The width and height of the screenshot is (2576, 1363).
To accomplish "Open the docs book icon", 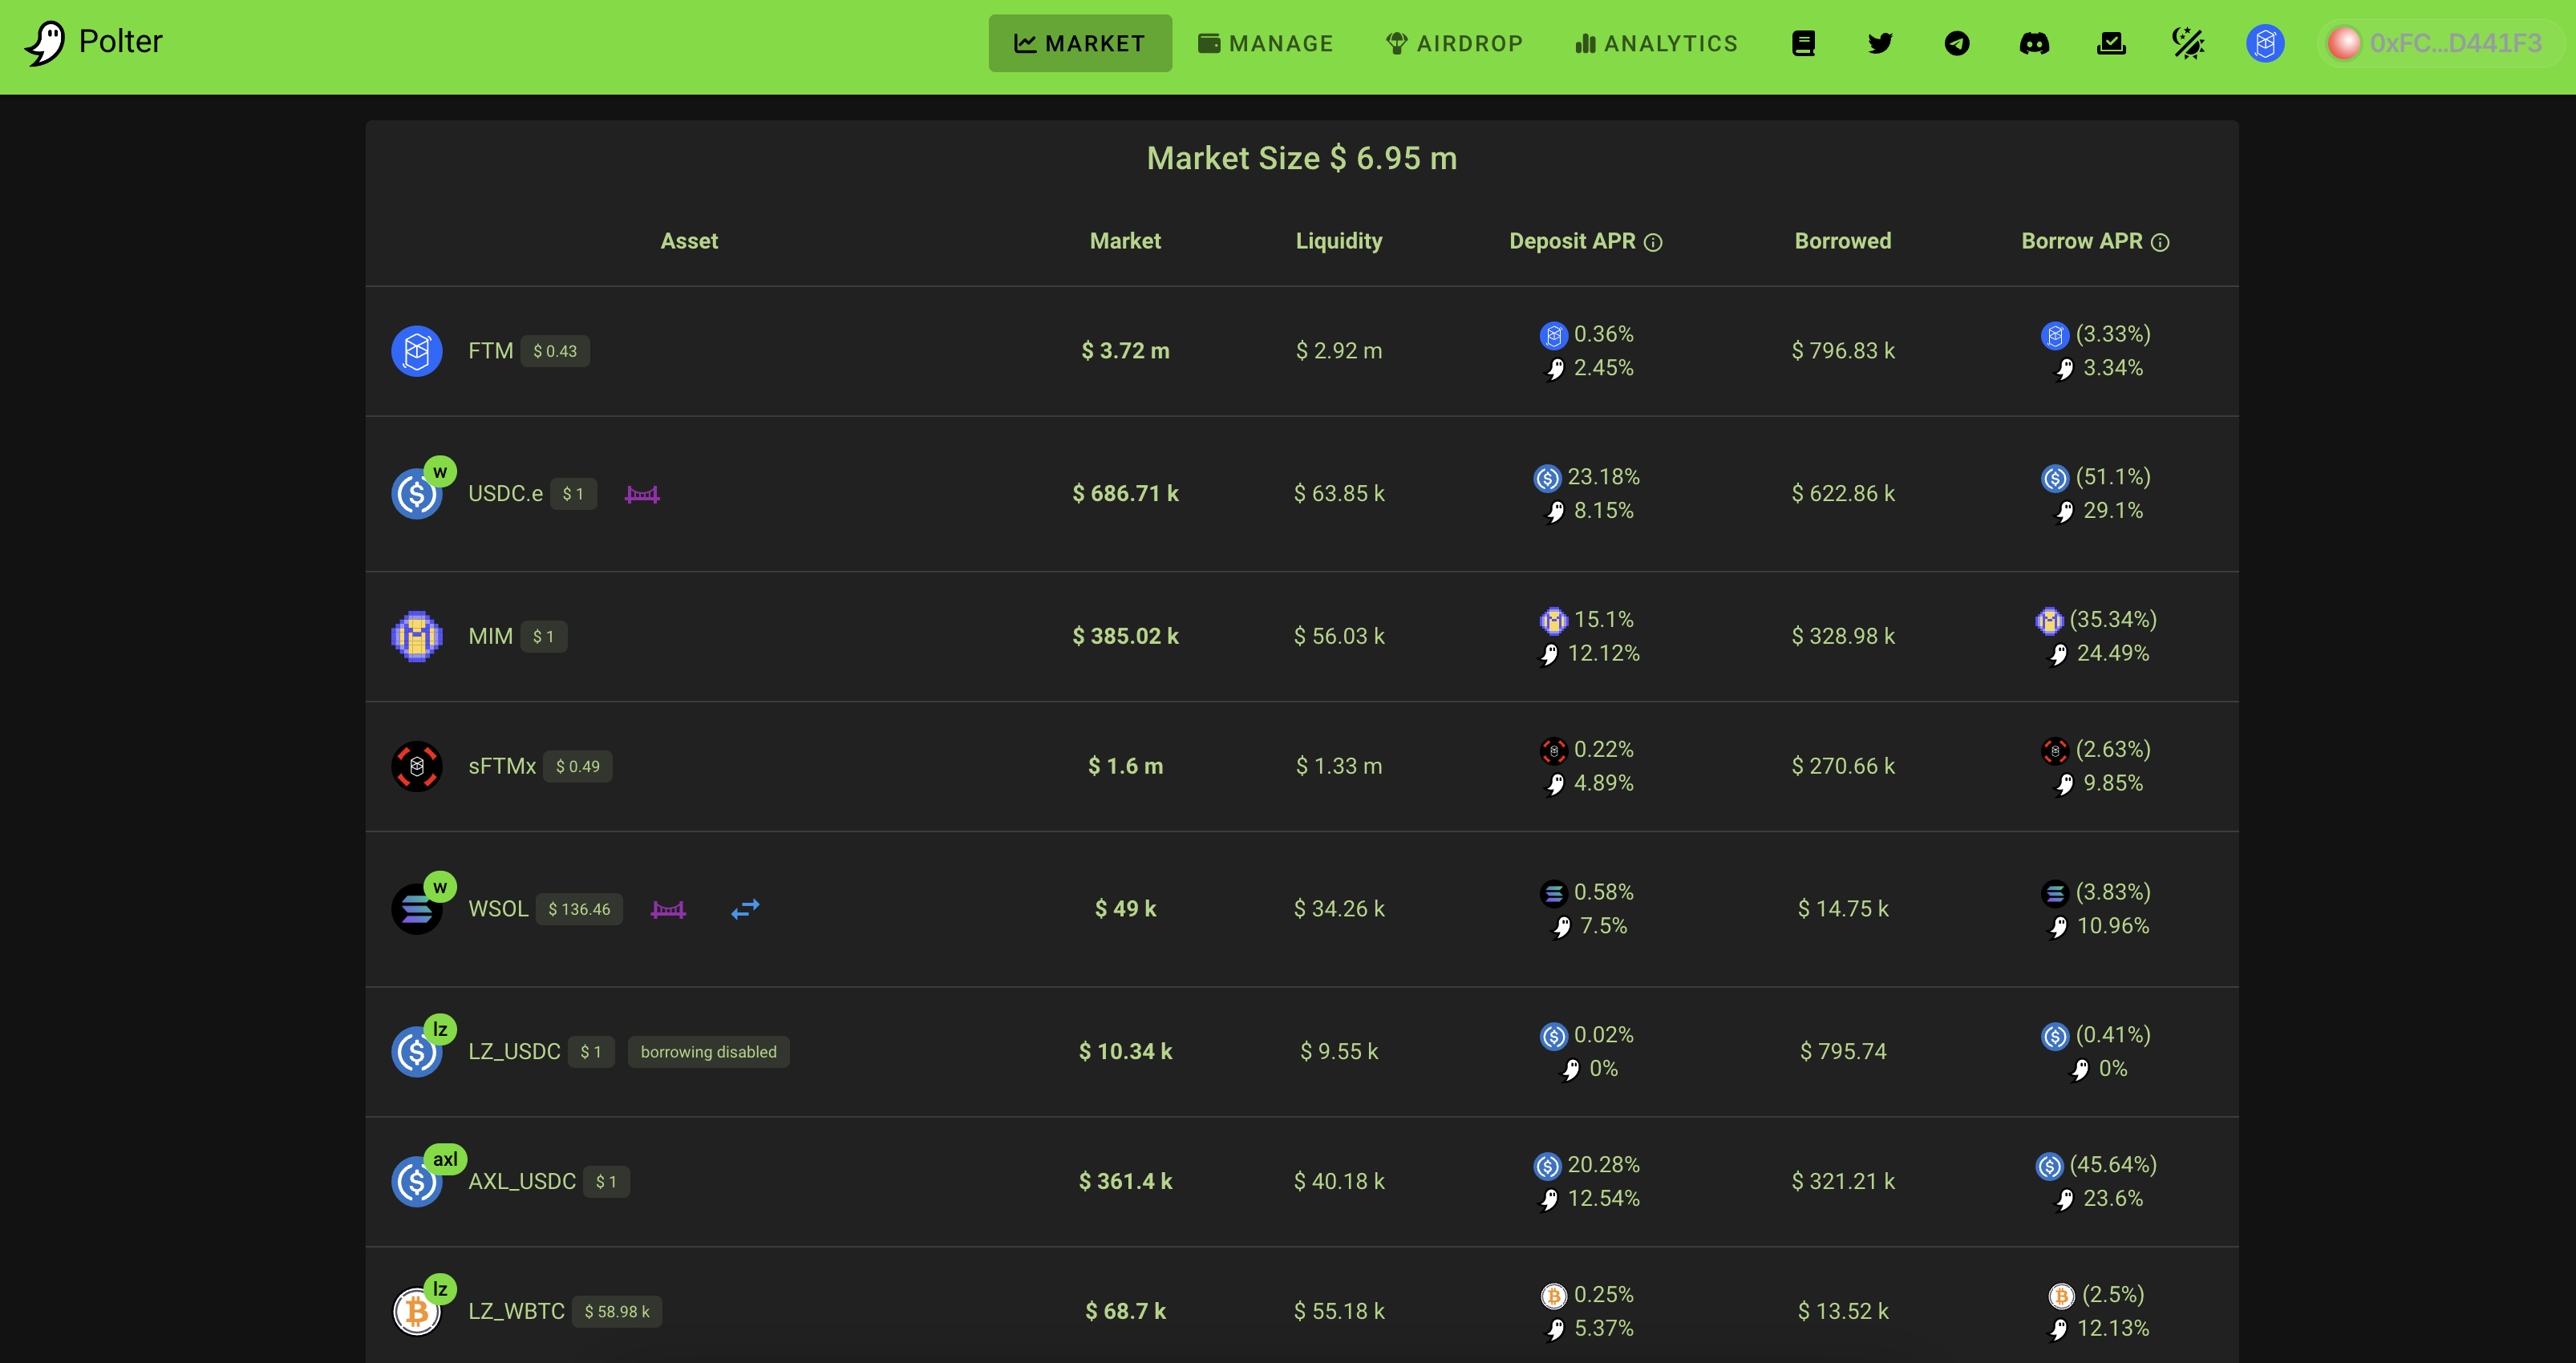I will coord(1803,43).
